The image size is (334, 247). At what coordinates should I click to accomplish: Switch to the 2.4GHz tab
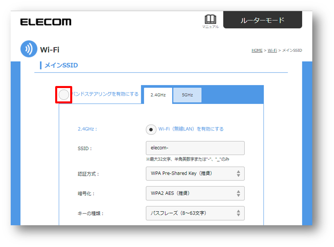tap(158, 95)
